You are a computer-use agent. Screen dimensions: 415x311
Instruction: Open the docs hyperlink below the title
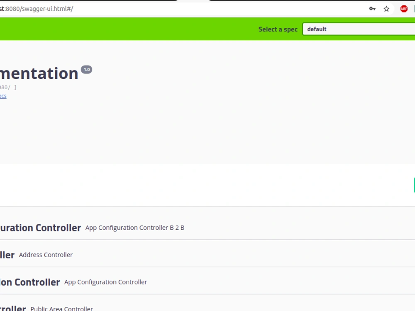(x=3, y=96)
